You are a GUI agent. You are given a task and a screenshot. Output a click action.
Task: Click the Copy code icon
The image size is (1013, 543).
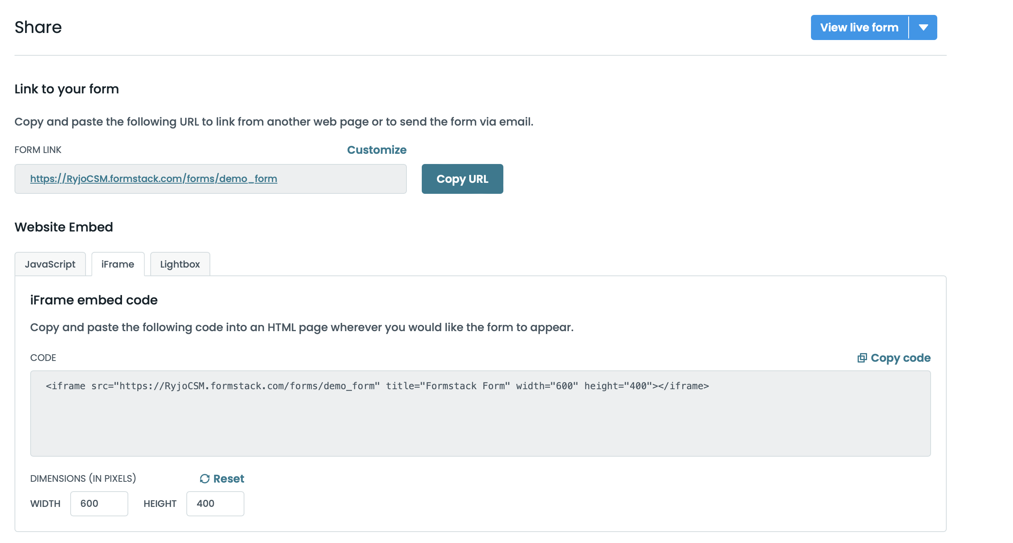click(863, 358)
